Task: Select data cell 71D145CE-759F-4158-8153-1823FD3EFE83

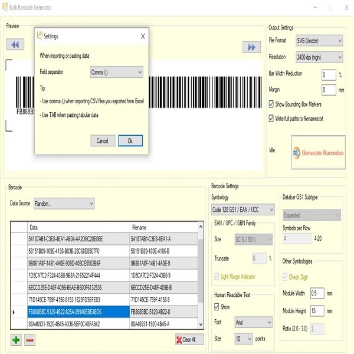Action: 78,300
